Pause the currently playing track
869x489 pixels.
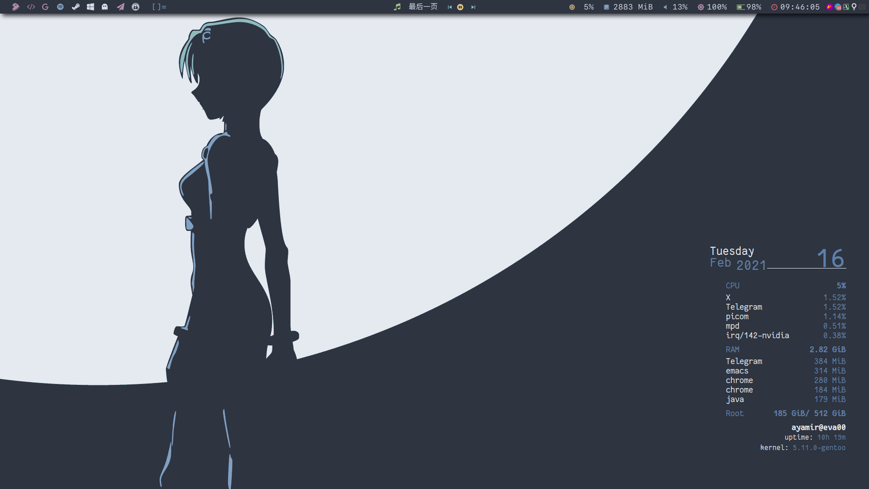tap(460, 7)
